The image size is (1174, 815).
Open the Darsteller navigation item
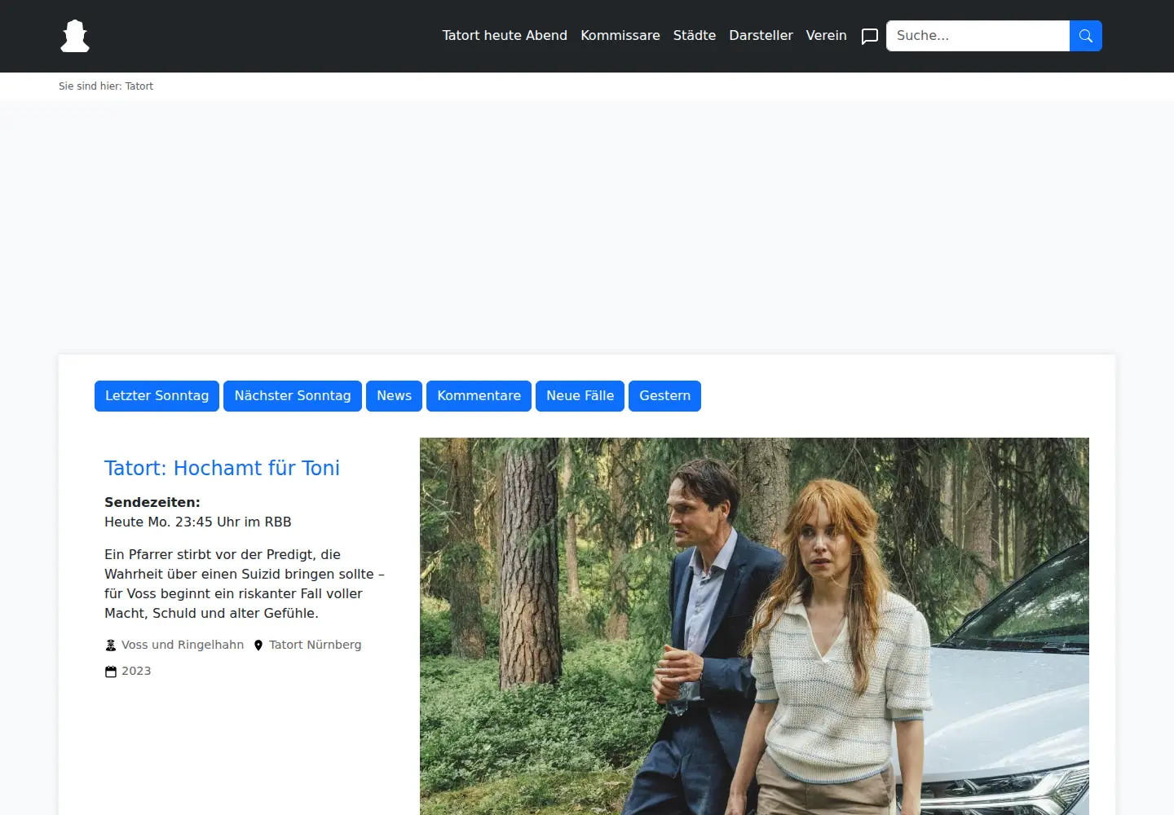point(761,35)
